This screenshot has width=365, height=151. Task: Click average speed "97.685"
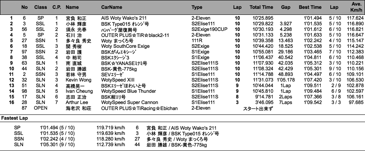point(357,102)
